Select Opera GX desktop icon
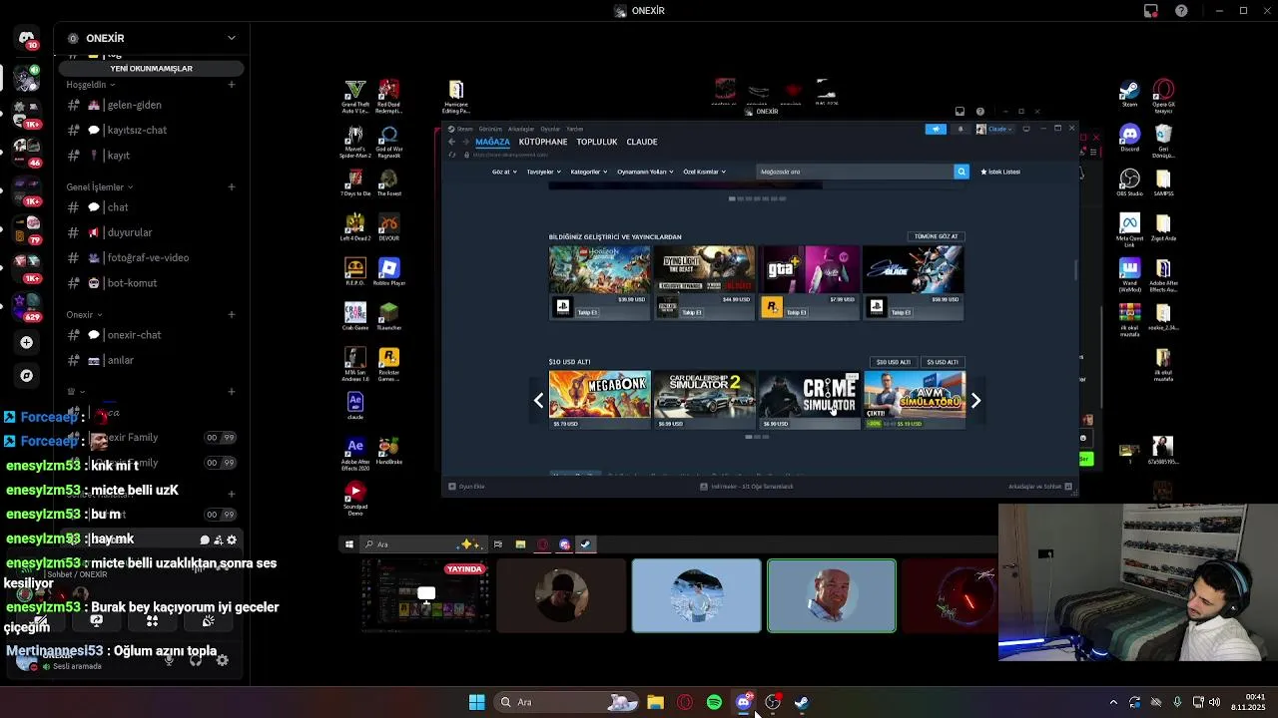The image size is (1278, 718). coord(1163,97)
